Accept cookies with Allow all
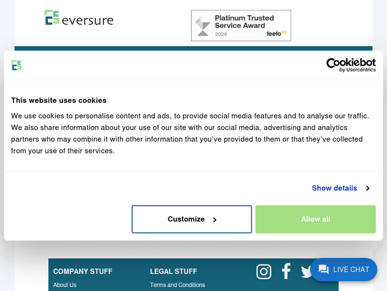Screen dimensions: 387x291 [315, 219]
